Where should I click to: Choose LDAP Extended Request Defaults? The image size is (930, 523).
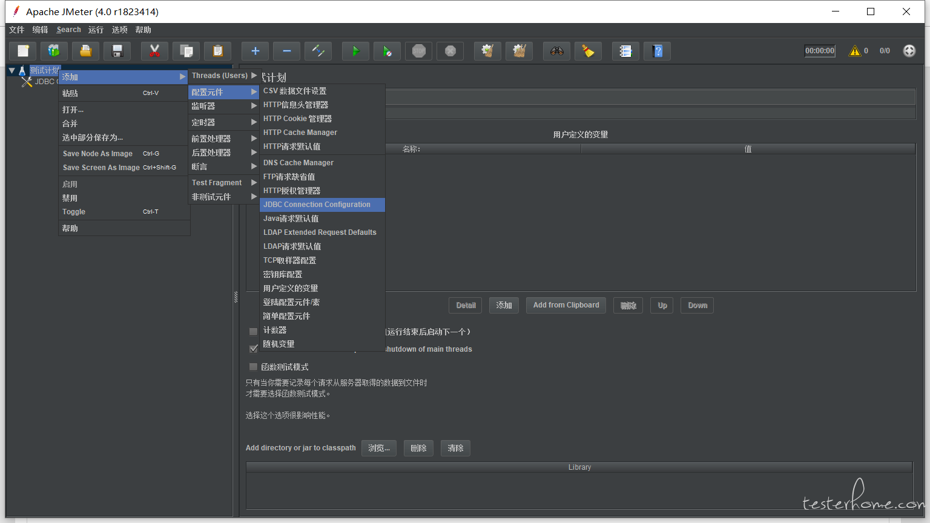pyautogui.click(x=322, y=232)
